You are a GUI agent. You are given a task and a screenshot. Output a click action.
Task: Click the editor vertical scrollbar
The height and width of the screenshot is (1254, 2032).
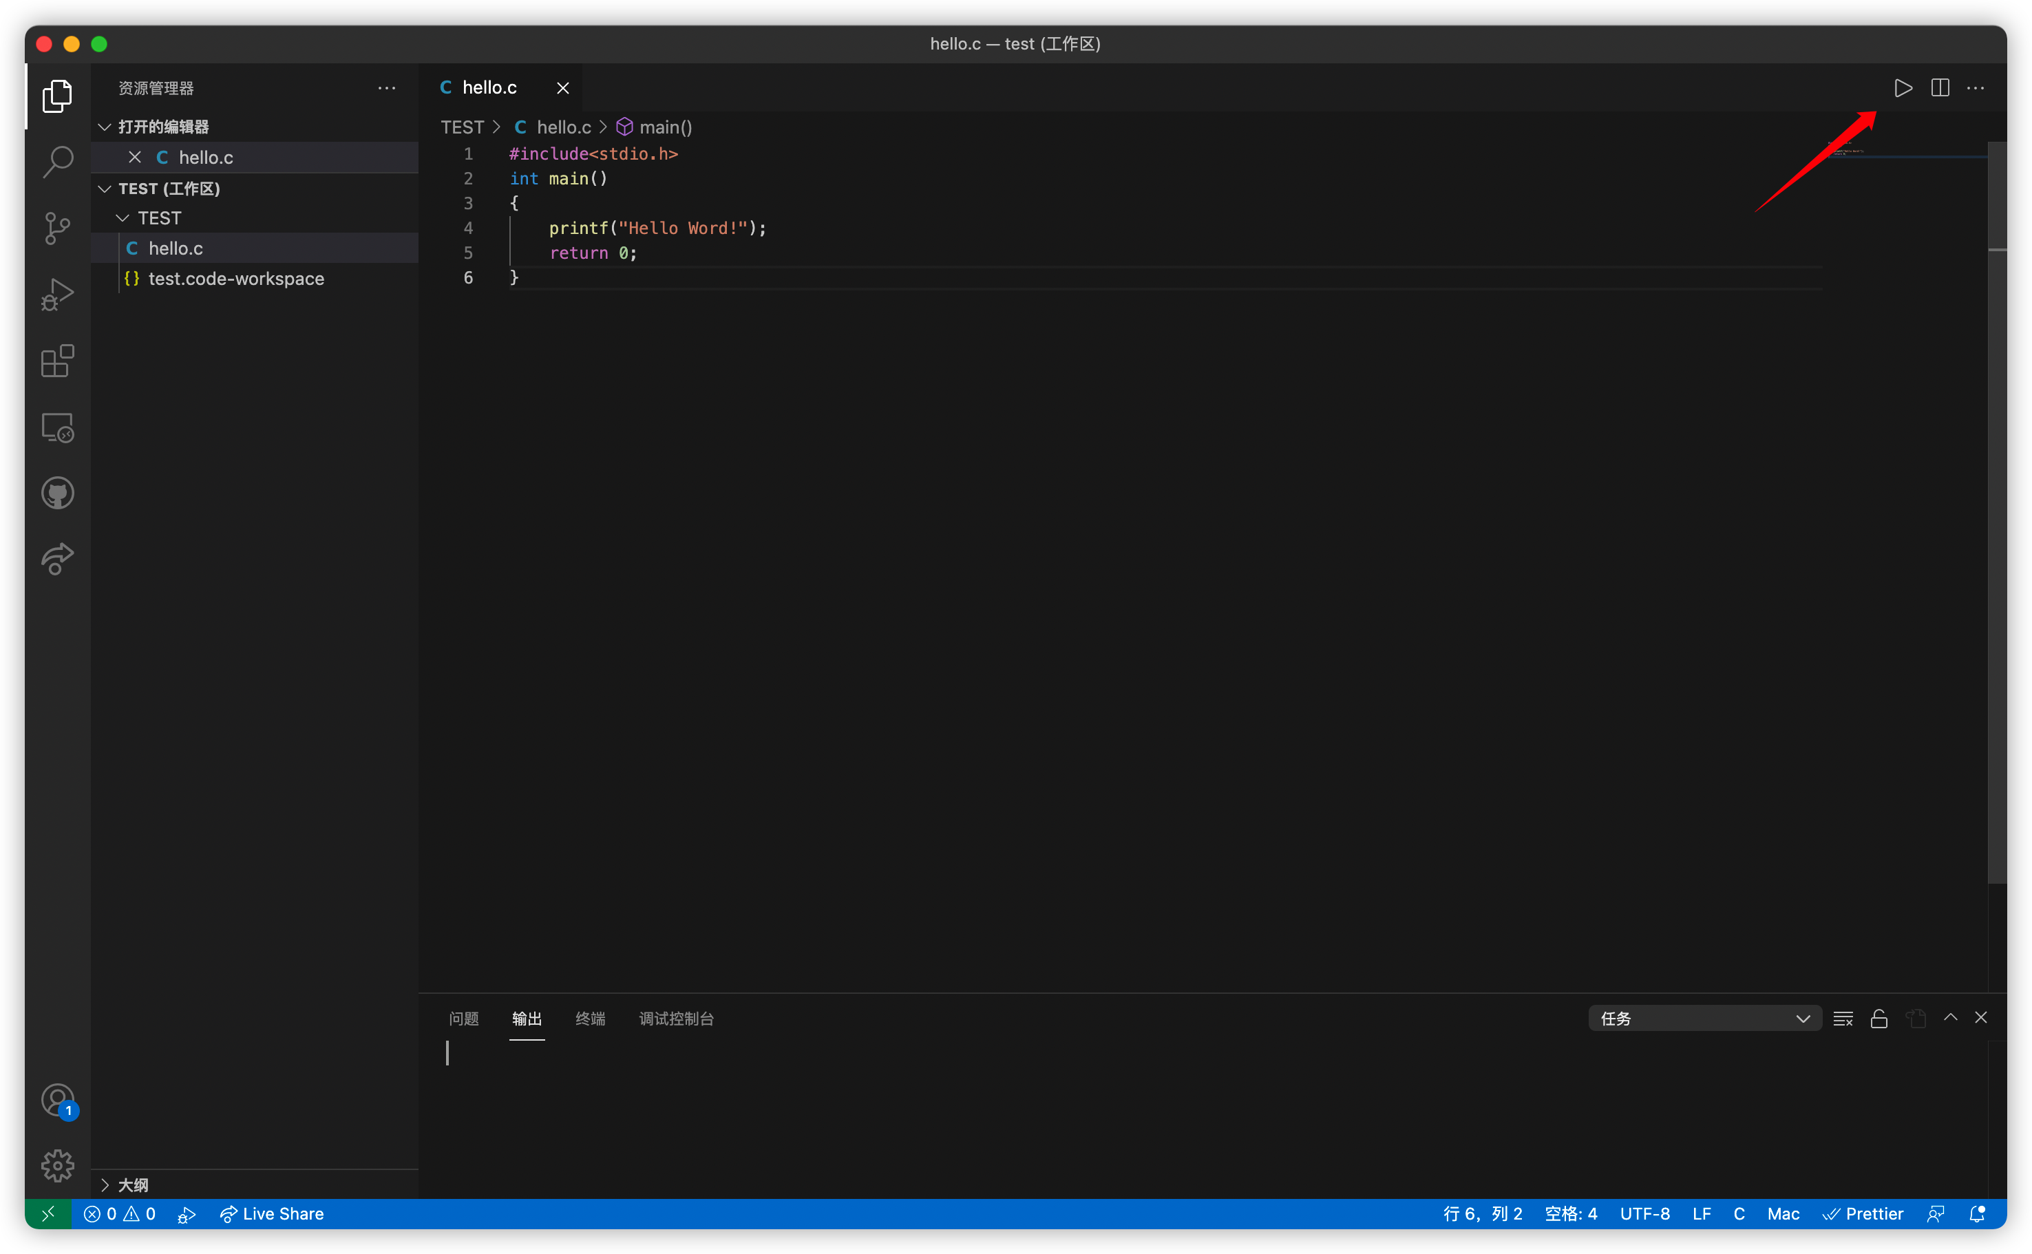tap(1997, 512)
